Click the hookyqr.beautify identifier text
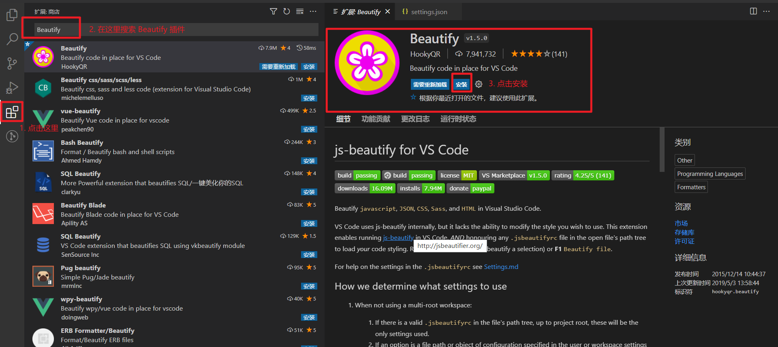The height and width of the screenshot is (347, 778). coord(735,292)
